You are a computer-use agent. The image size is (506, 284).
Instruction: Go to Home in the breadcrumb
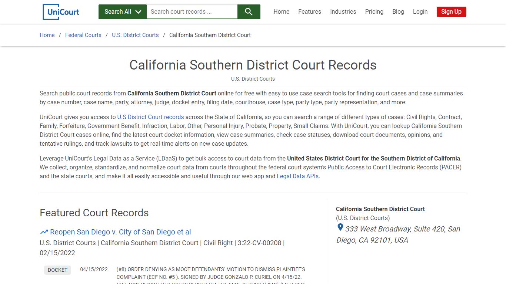click(x=47, y=35)
